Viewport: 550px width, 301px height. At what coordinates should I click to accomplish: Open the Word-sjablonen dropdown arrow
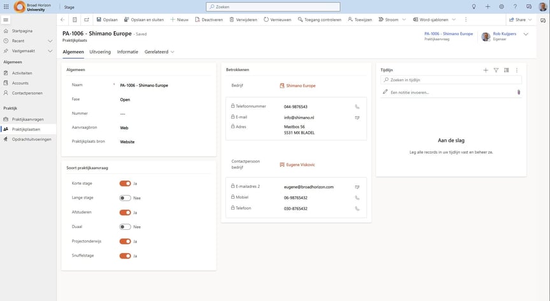coord(454,20)
